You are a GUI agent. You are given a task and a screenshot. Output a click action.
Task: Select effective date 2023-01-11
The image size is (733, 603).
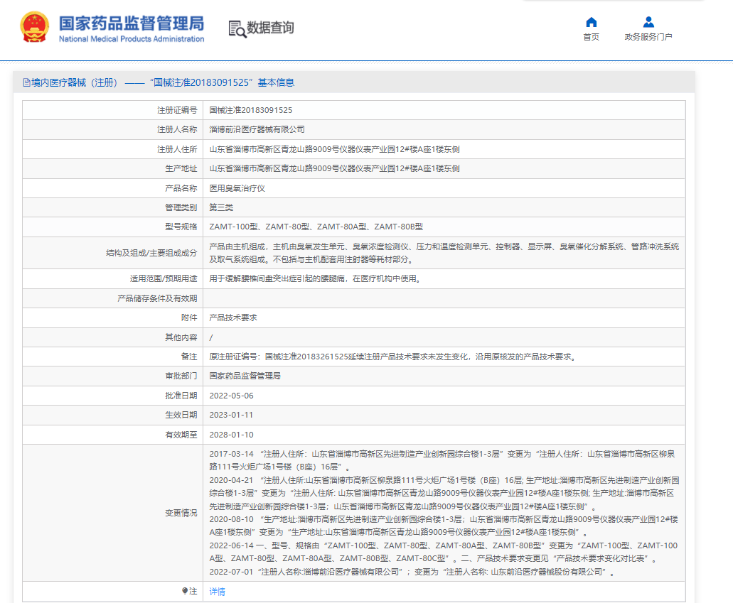pos(231,415)
